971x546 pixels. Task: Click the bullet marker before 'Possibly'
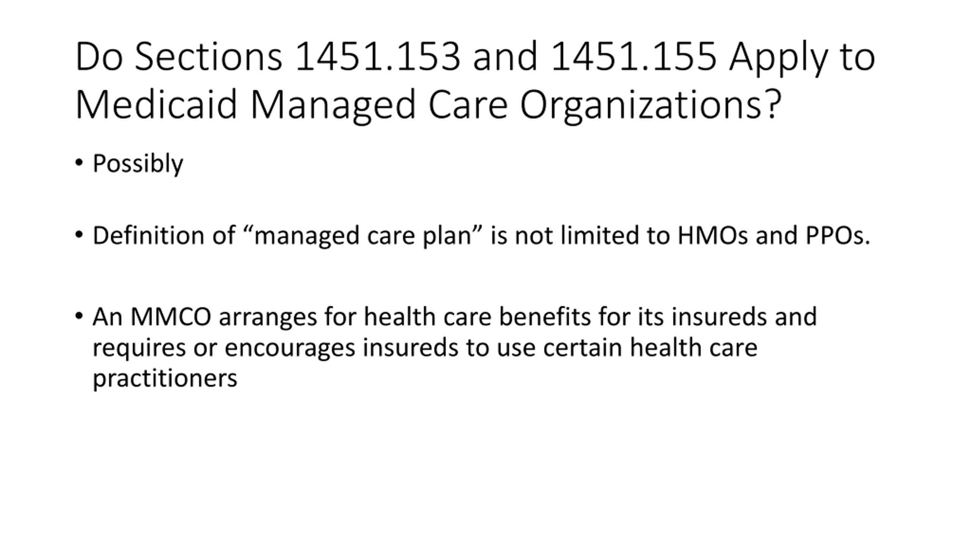point(79,163)
